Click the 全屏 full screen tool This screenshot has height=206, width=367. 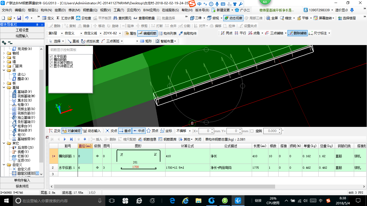pyautogui.click(x=272, y=18)
